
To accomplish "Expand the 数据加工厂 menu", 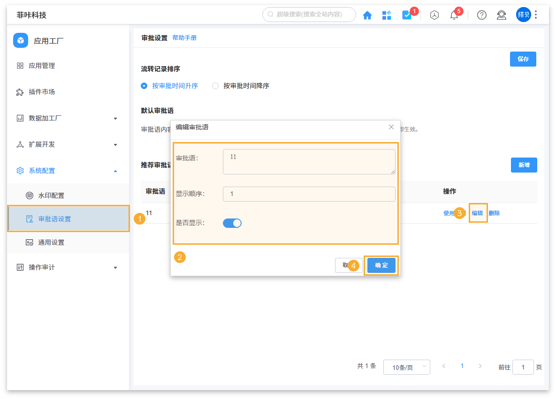I will (68, 118).
